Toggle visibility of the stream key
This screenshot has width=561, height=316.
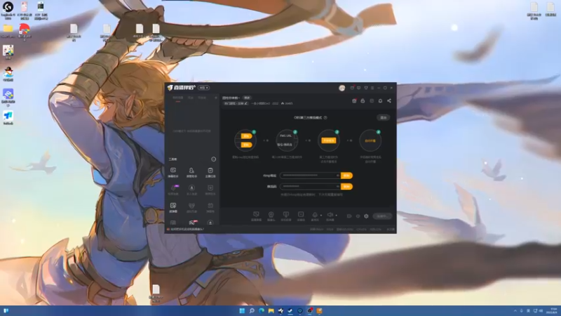[x=337, y=187]
